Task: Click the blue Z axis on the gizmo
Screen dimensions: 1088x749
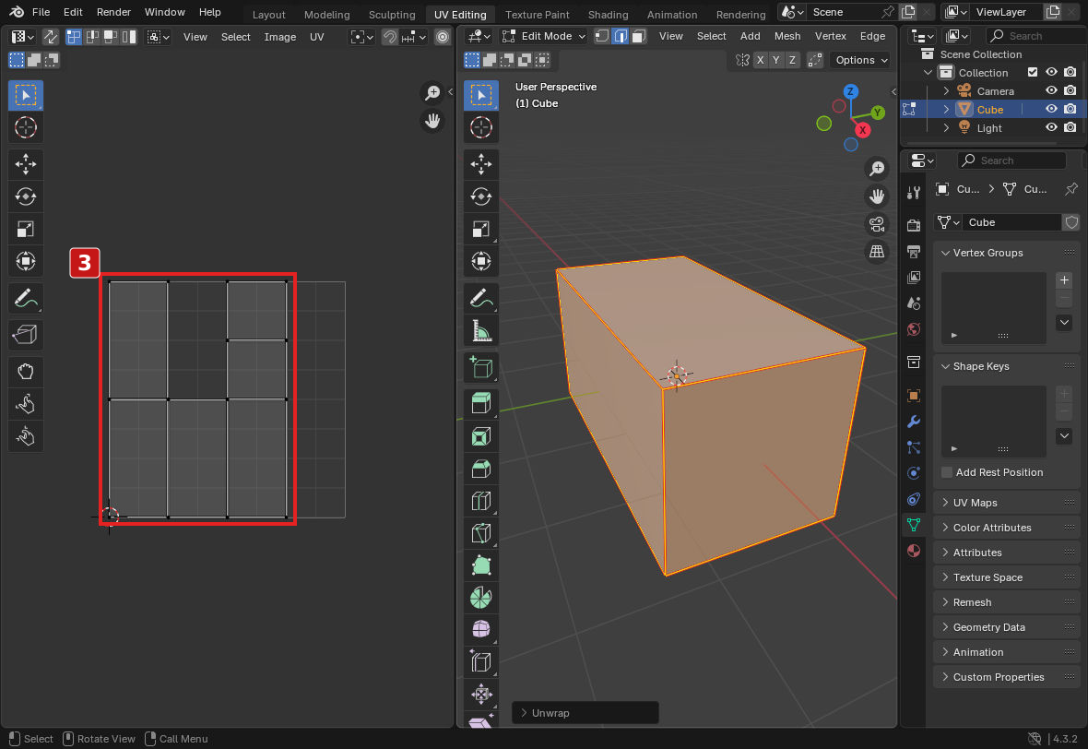Action: [851, 91]
